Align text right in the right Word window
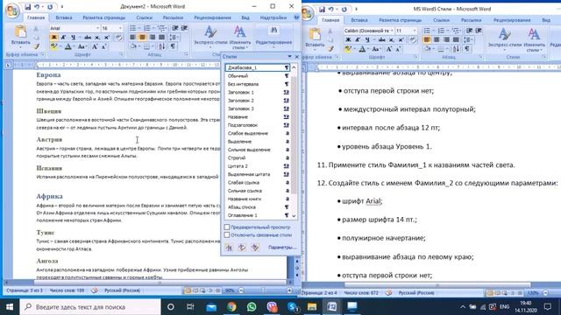 coord(446,39)
